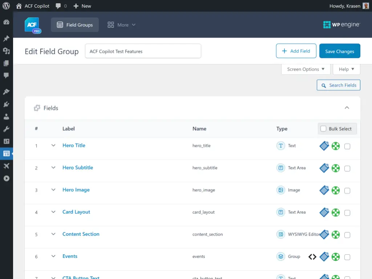Open the More dropdown in the ACF toolbar
Viewport: 372px width, 279px height.
coord(121,25)
